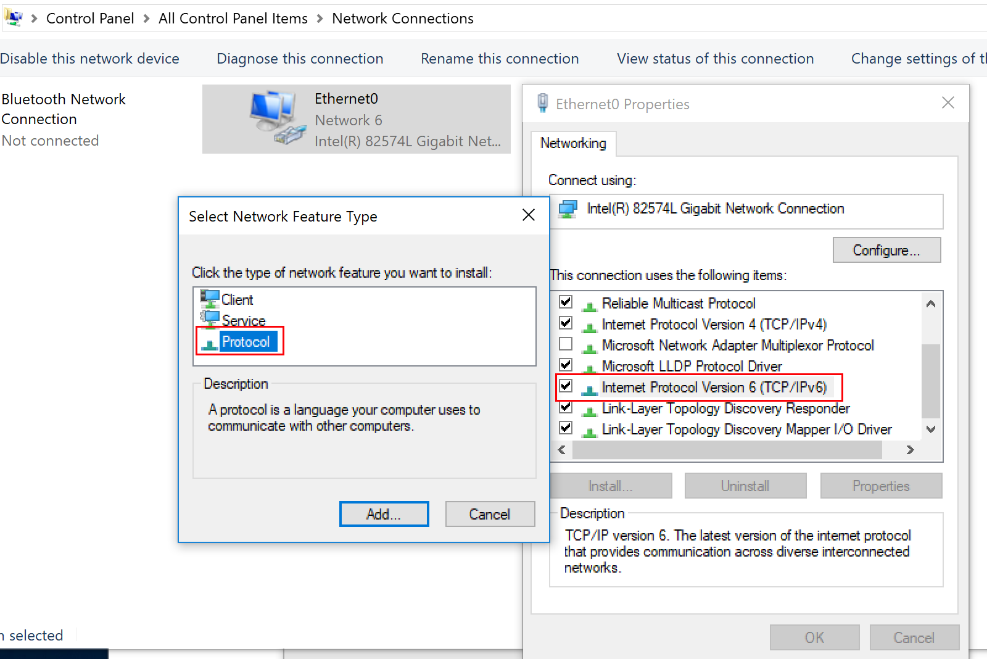Click the Ethernet0 network adapter icon
Viewport: 987px width, 659px height.
pyautogui.click(x=277, y=118)
